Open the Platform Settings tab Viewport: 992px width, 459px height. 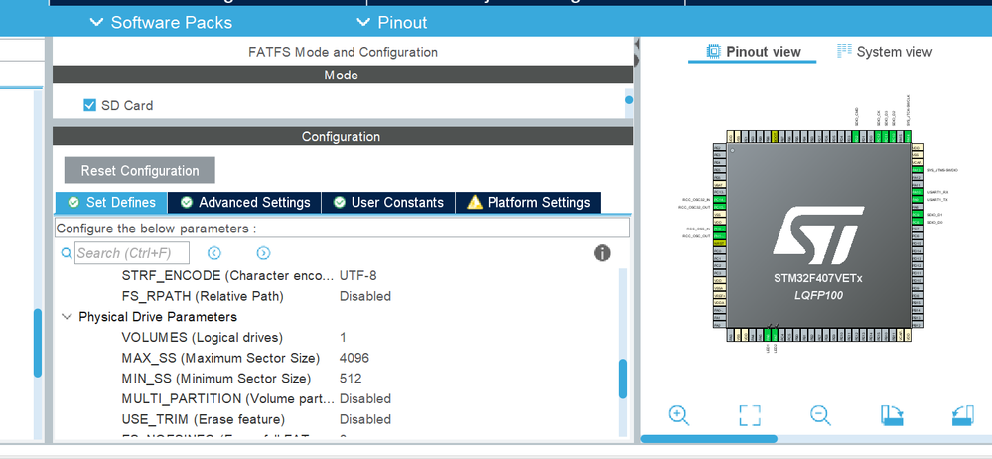[528, 202]
